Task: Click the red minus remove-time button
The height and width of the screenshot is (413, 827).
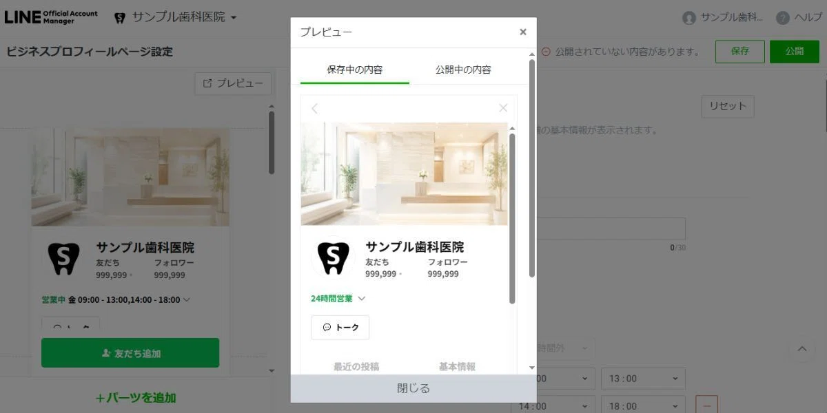Action: point(707,405)
